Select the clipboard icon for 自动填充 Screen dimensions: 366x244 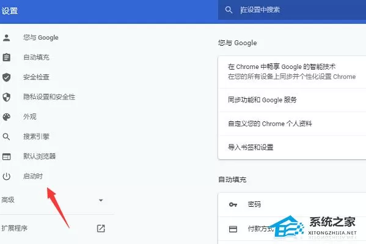(7, 57)
